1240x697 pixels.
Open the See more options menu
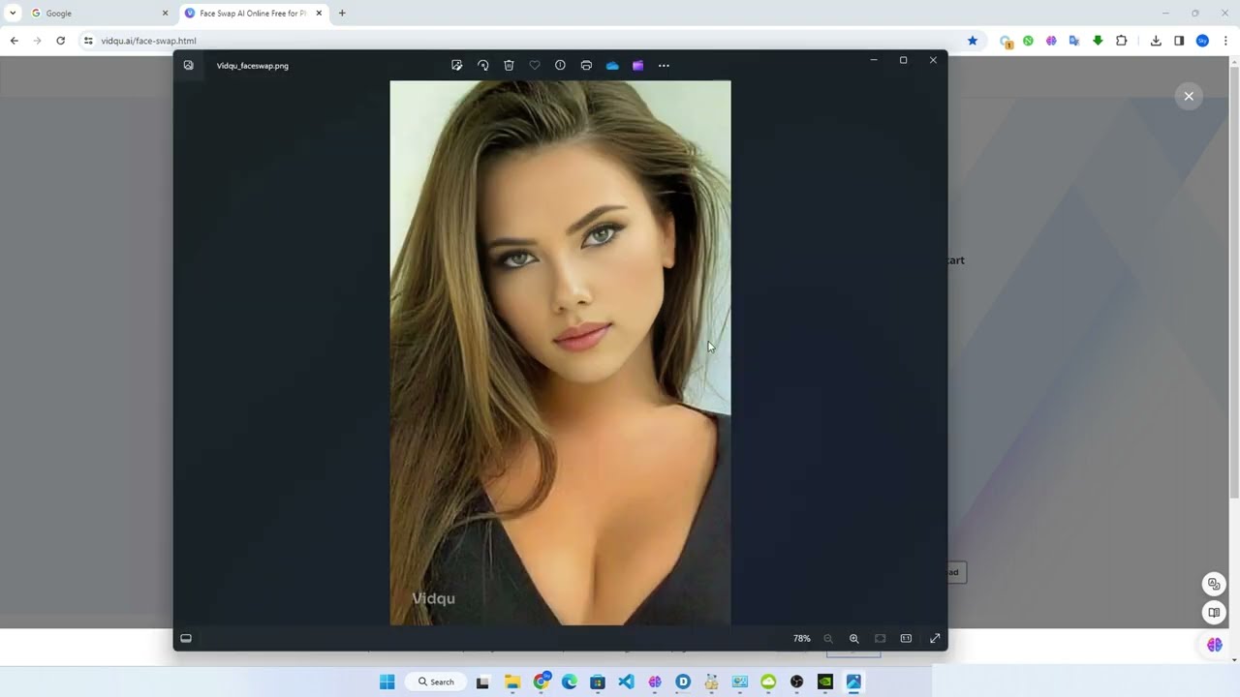pos(664,65)
